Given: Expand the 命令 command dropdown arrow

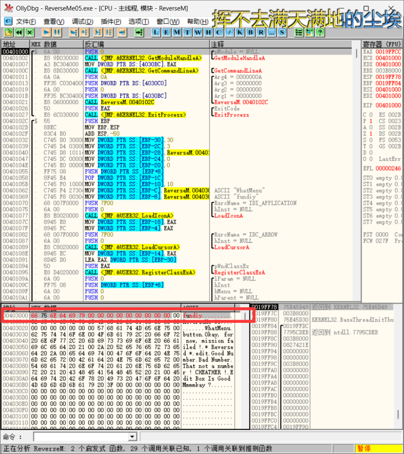Looking at the screenshot, I should (131, 437).
